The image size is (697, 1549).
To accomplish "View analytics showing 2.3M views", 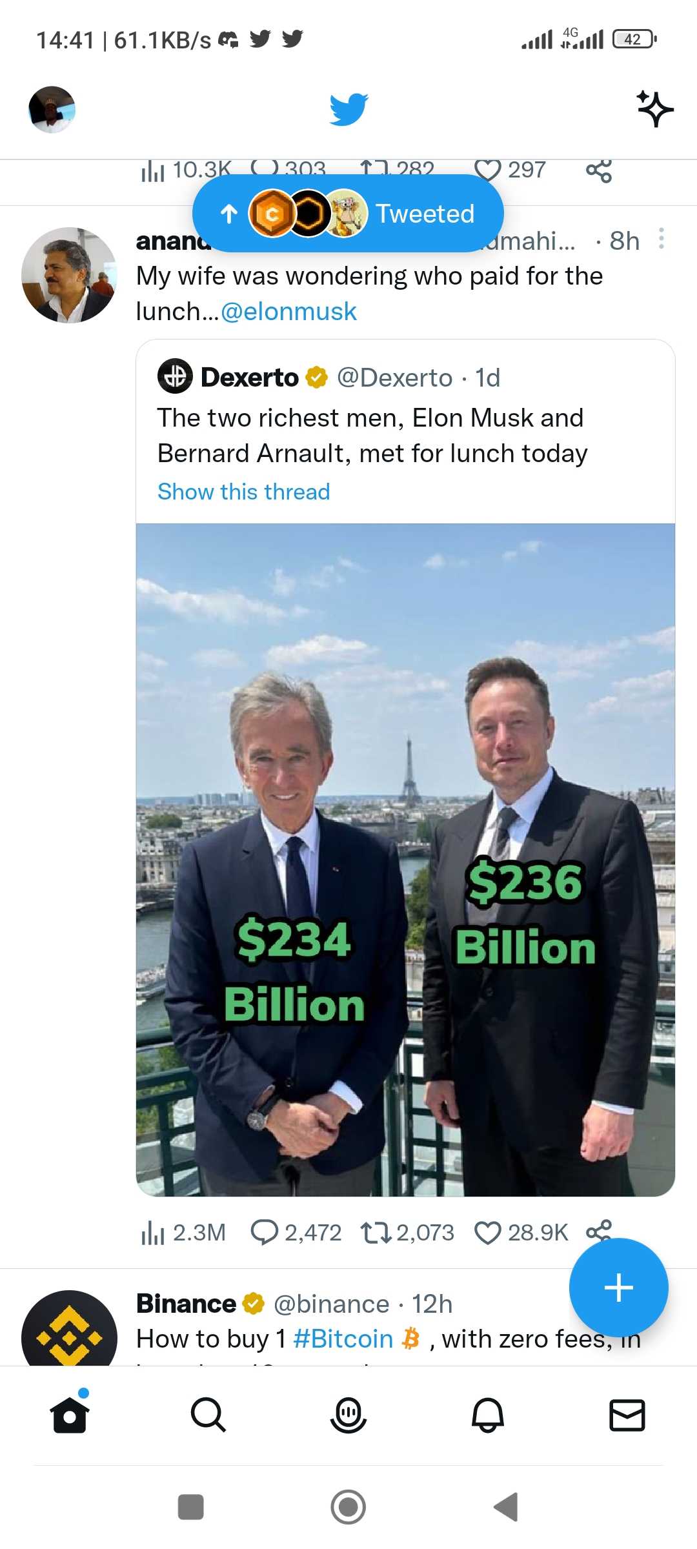I will coord(183,1233).
